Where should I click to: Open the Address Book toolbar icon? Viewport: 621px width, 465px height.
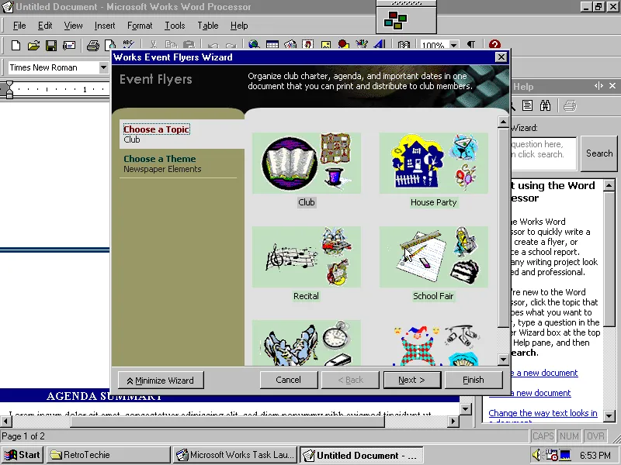pyautogui.click(x=404, y=44)
